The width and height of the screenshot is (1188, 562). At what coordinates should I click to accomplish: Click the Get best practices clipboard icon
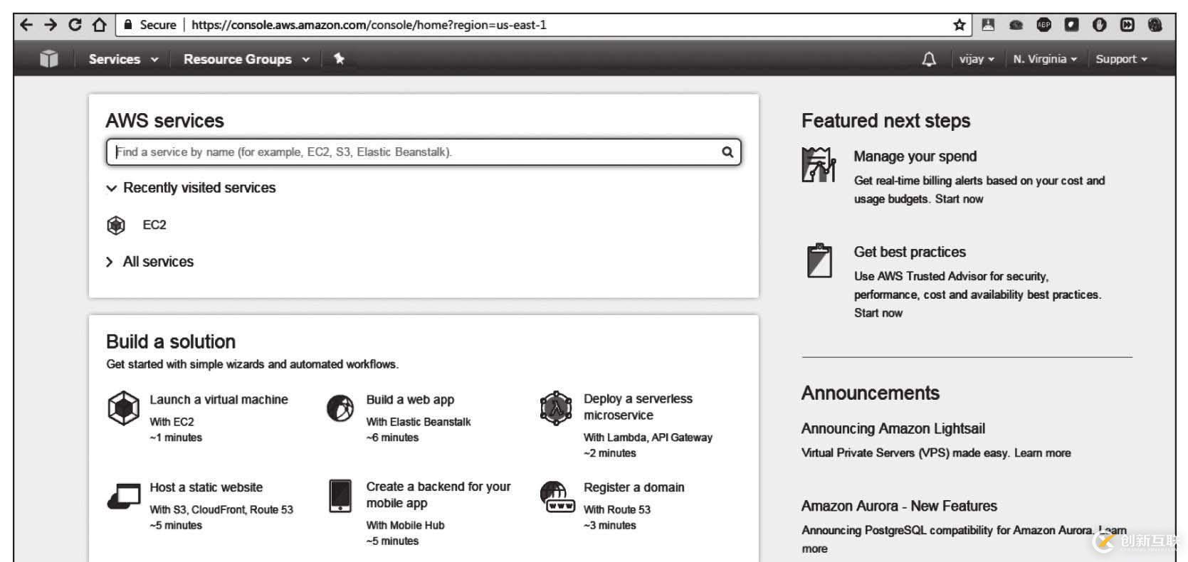[x=819, y=260]
